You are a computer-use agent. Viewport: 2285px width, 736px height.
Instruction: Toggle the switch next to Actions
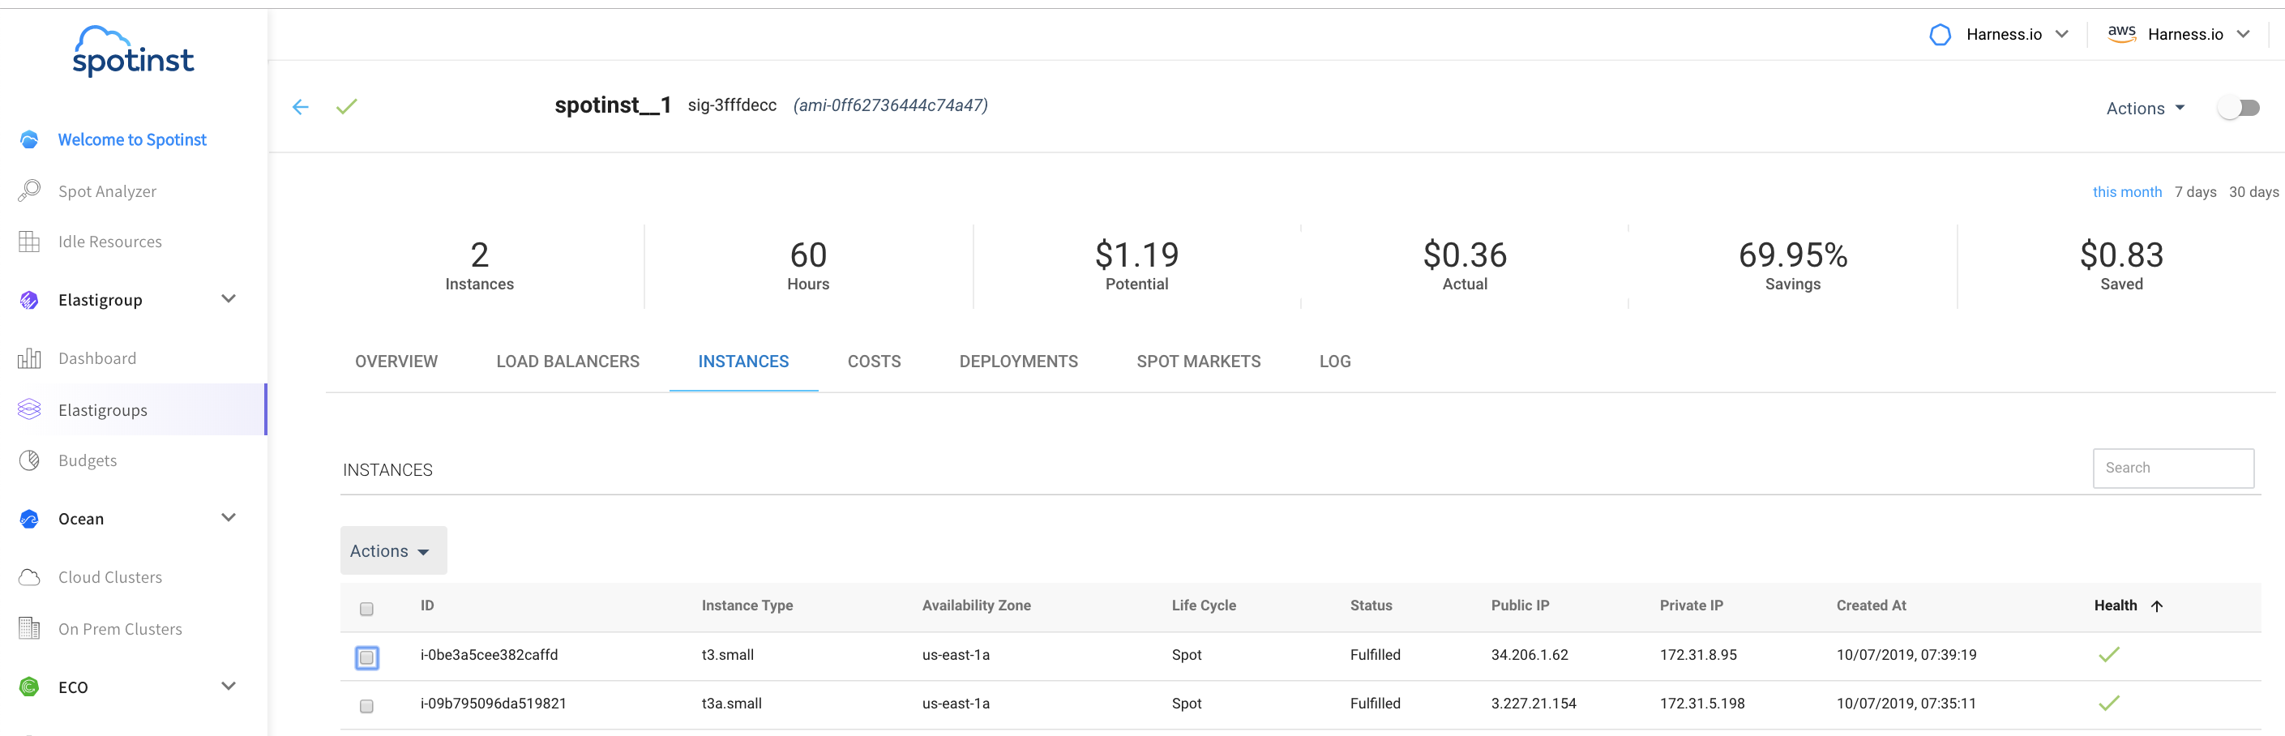click(x=2238, y=108)
